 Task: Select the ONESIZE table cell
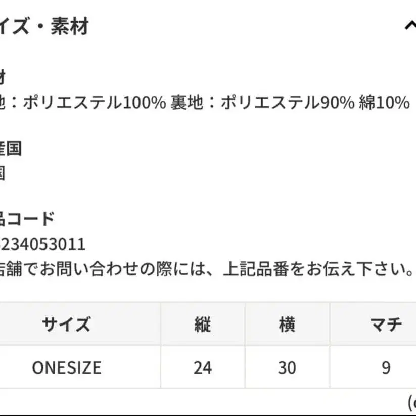pyautogui.click(x=66, y=367)
